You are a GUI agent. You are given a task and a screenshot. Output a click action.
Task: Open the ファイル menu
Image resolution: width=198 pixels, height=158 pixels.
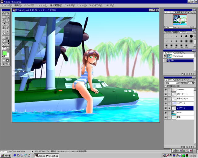[x=6, y=6]
